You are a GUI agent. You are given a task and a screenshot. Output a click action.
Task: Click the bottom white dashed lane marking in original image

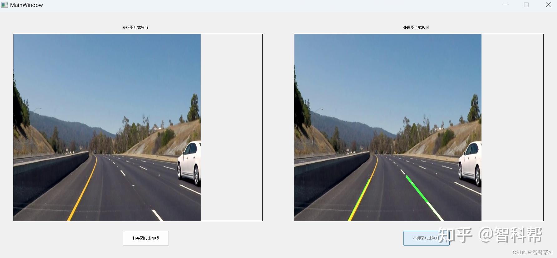point(157,215)
